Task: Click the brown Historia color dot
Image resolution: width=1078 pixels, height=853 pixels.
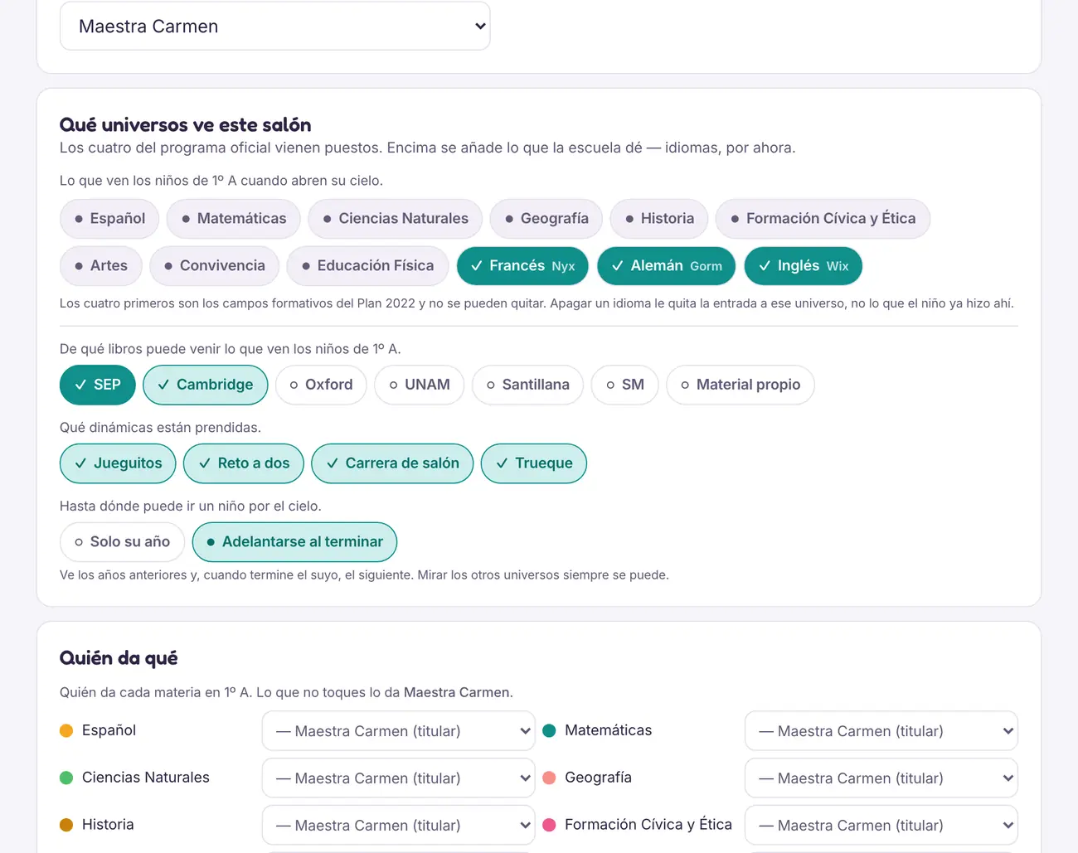Action: (66, 825)
